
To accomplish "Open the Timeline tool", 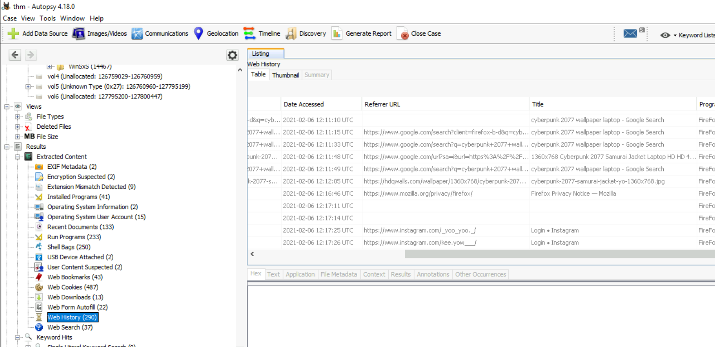I will (250, 33).
